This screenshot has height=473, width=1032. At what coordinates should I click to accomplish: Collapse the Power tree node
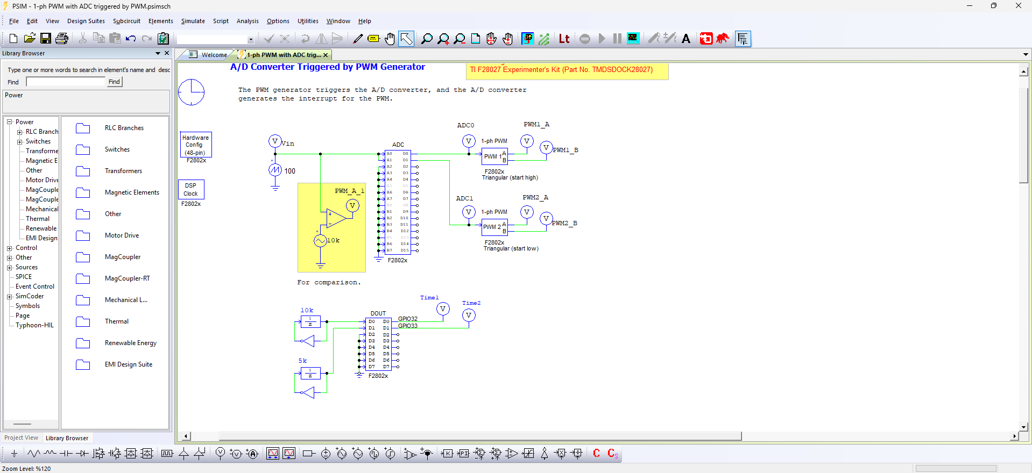pyautogui.click(x=9, y=122)
